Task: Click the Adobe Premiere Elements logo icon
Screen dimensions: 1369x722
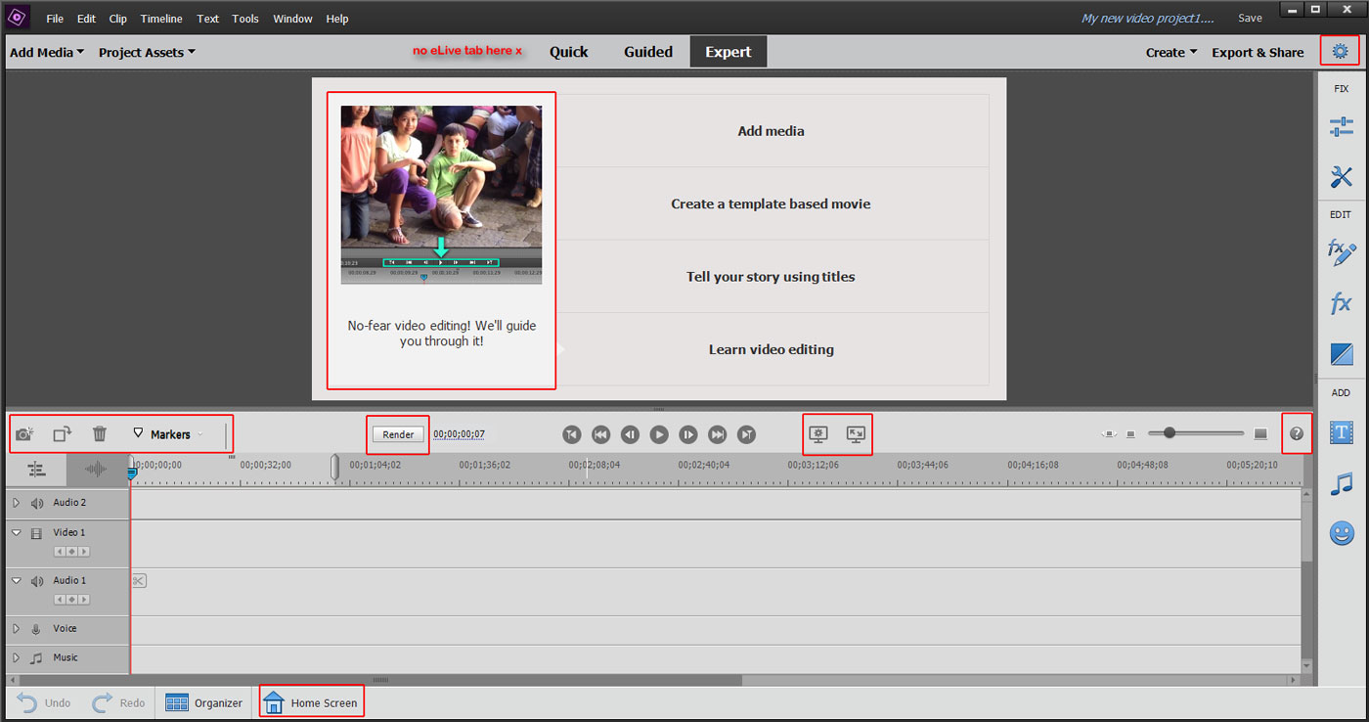Action: tap(17, 17)
